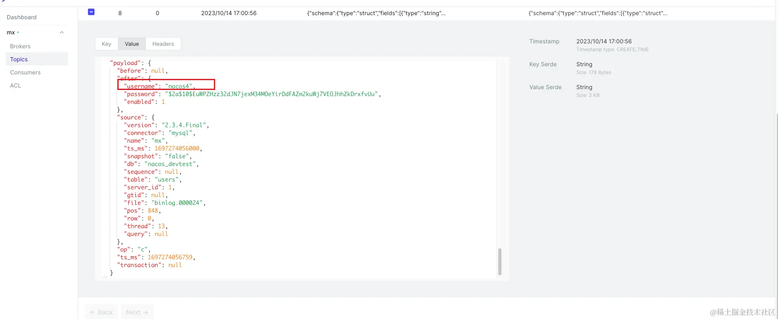Click the partition cell showing 0
The width and height of the screenshot is (778, 319).
point(157,13)
